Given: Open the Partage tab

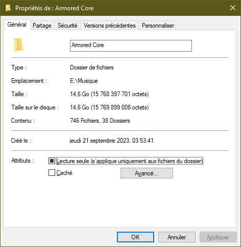Looking at the screenshot, I should pos(42,26).
